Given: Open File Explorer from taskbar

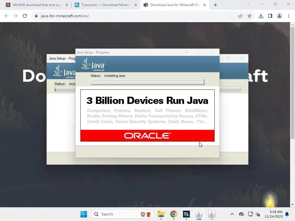Looking at the screenshot, I should click(161, 214).
